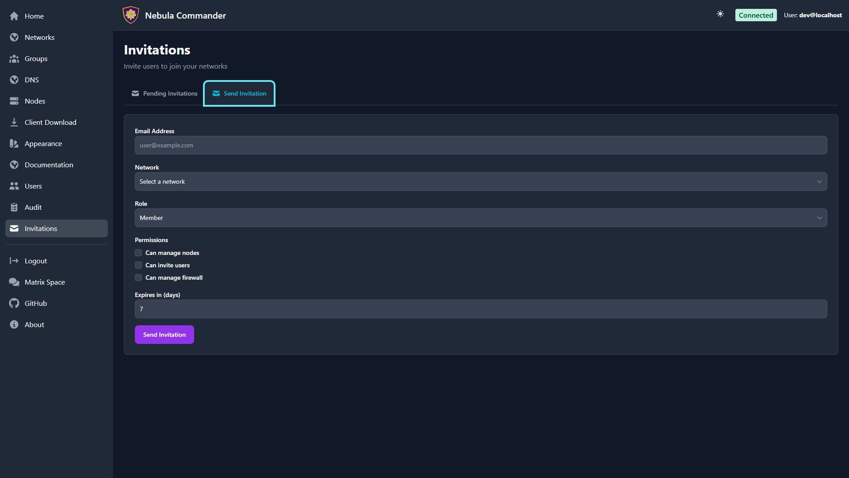The image size is (849, 478).
Task: Click the purple Send Invitation button
Action: tap(164, 335)
